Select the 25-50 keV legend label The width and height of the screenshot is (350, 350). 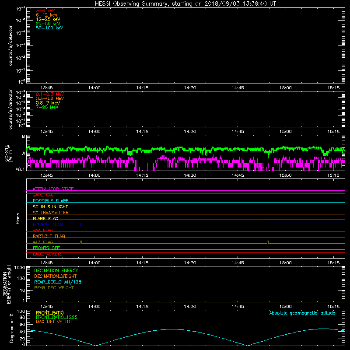coord(48,24)
